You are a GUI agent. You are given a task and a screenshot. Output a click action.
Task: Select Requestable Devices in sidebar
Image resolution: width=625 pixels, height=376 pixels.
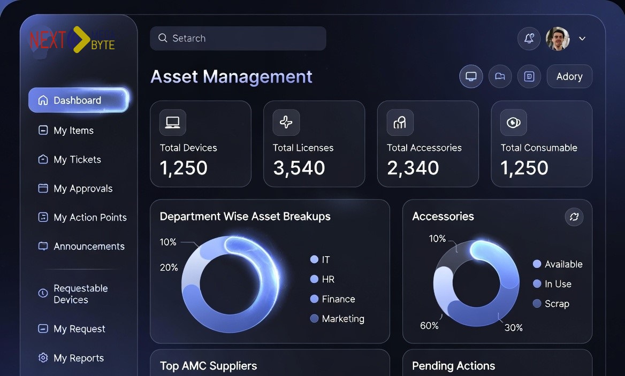pyautogui.click(x=80, y=294)
